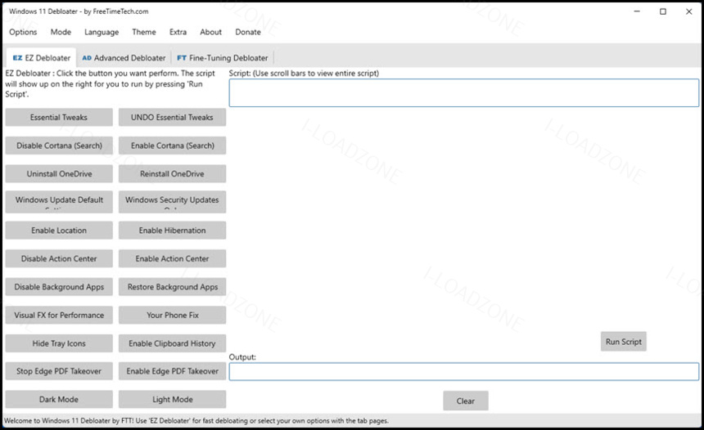Click Enable Clipboard History

[172, 343]
